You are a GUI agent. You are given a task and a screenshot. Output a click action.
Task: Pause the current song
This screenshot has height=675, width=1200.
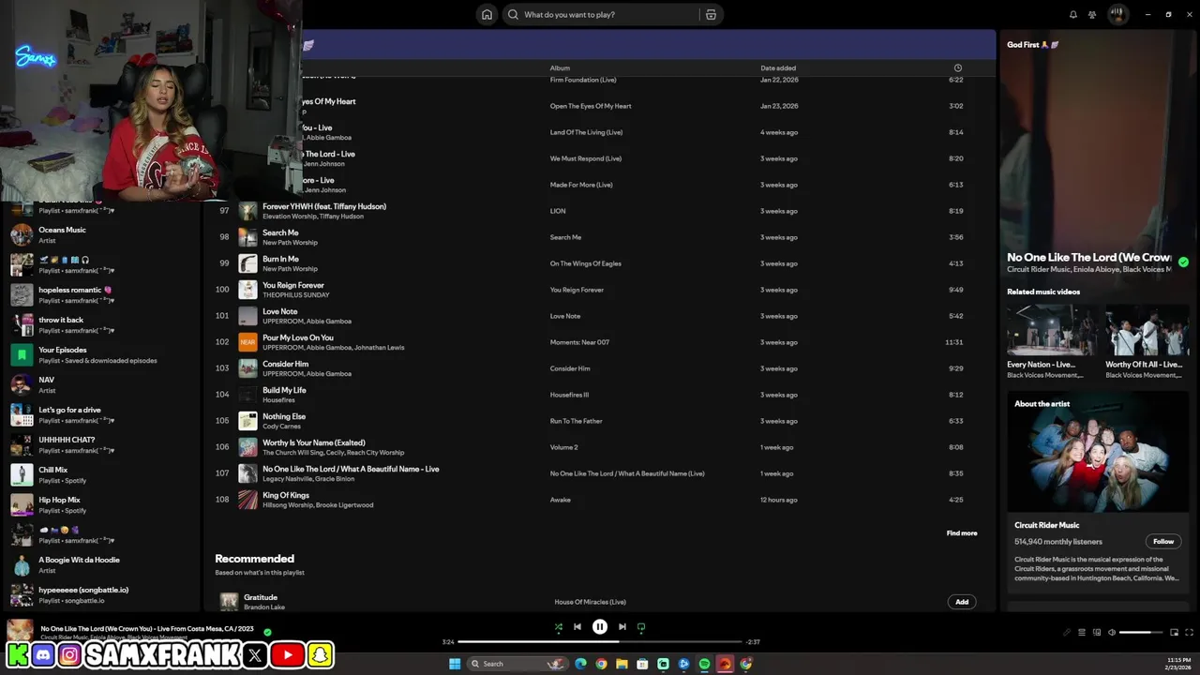600,627
